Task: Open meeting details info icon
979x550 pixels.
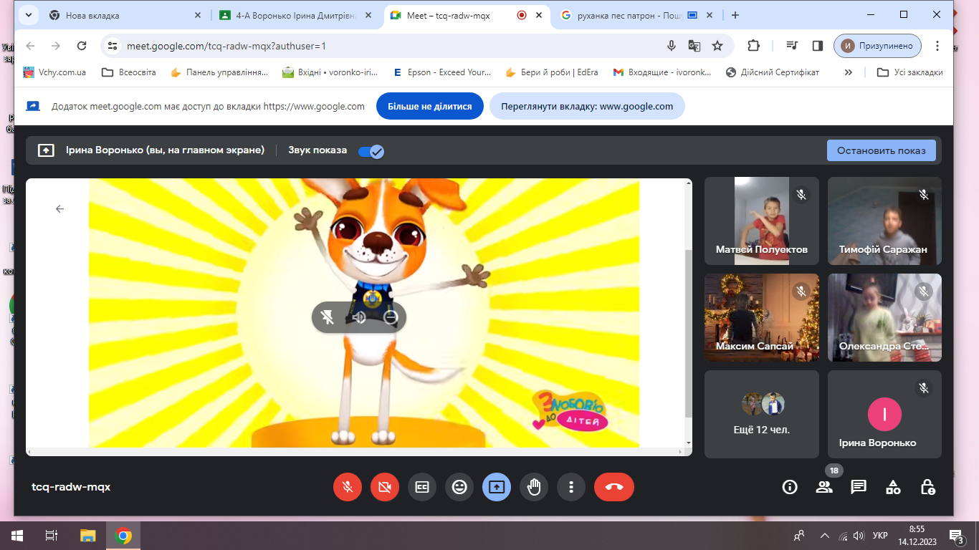Action: (x=790, y=488)
